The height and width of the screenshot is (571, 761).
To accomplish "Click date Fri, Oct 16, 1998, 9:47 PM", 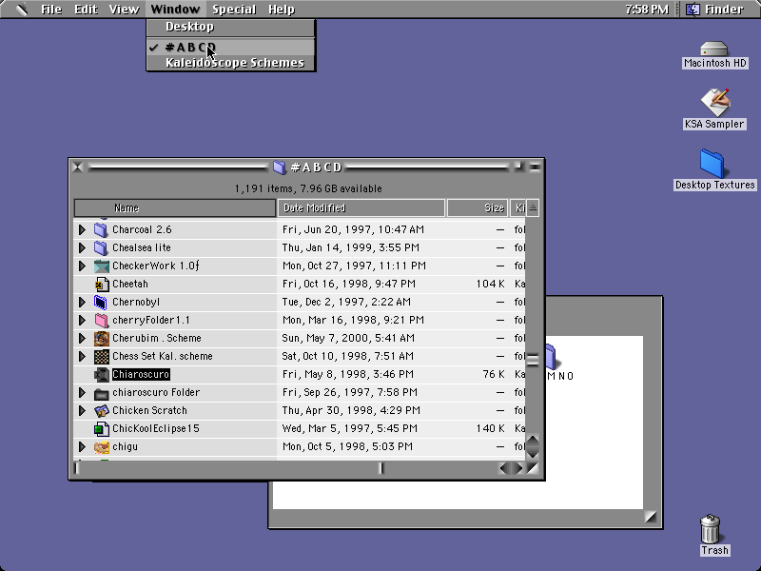I will (349, 284).
